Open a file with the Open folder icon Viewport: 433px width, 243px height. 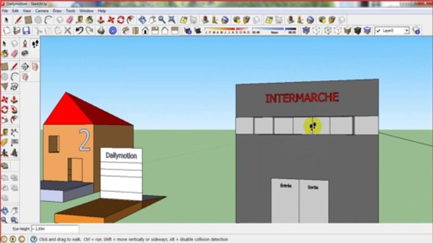(x=17, y=31)
